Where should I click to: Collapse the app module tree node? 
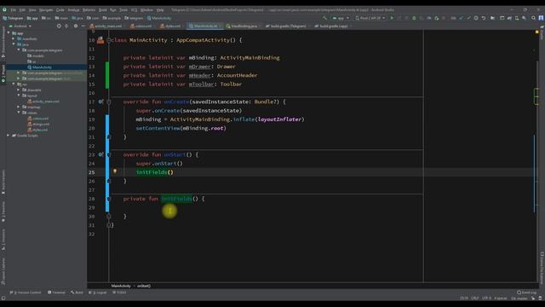pyautogui.click(x=9, y=33)
